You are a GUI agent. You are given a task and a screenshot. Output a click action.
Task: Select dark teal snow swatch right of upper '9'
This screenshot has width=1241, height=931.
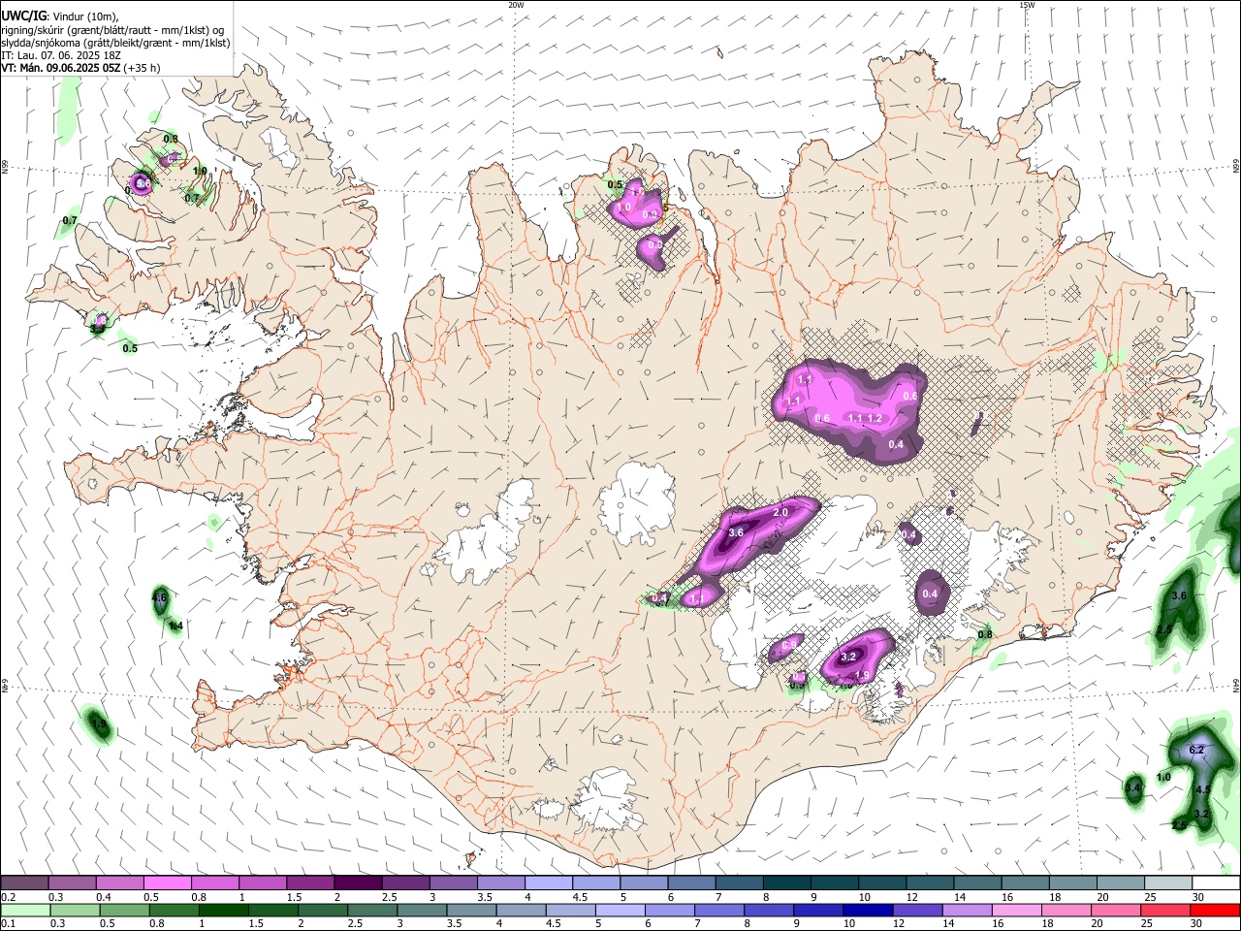point(833,883)
